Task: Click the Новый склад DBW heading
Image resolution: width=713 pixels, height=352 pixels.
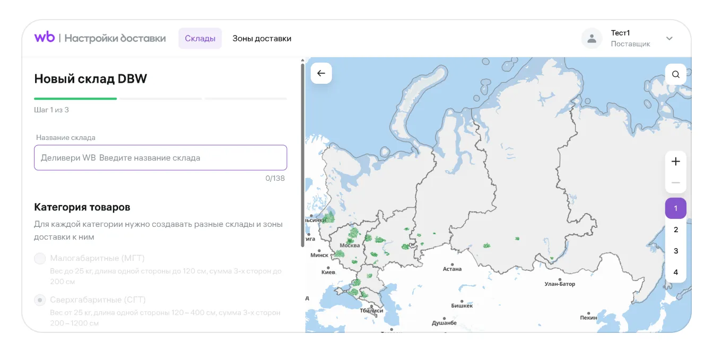Action: [91, 79]
